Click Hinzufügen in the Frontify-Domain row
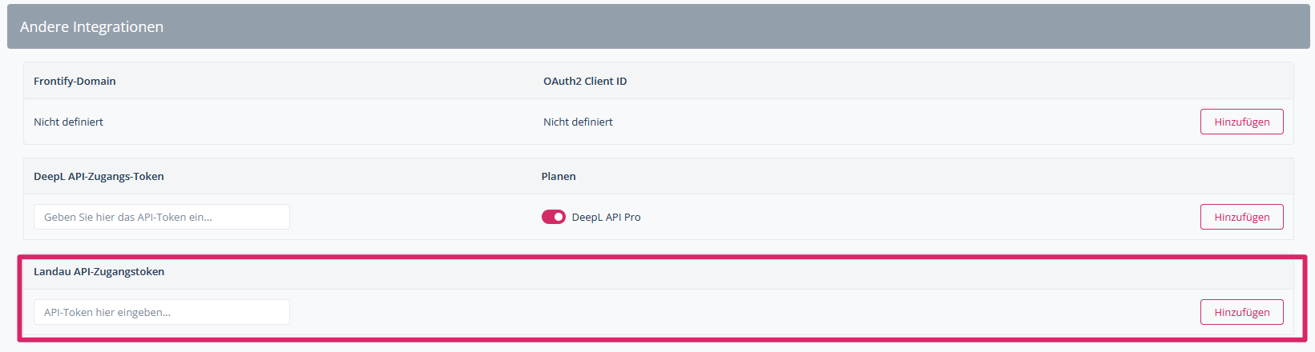The height and width of the screenshot is (352, 1315). [x=1241, y=122]
